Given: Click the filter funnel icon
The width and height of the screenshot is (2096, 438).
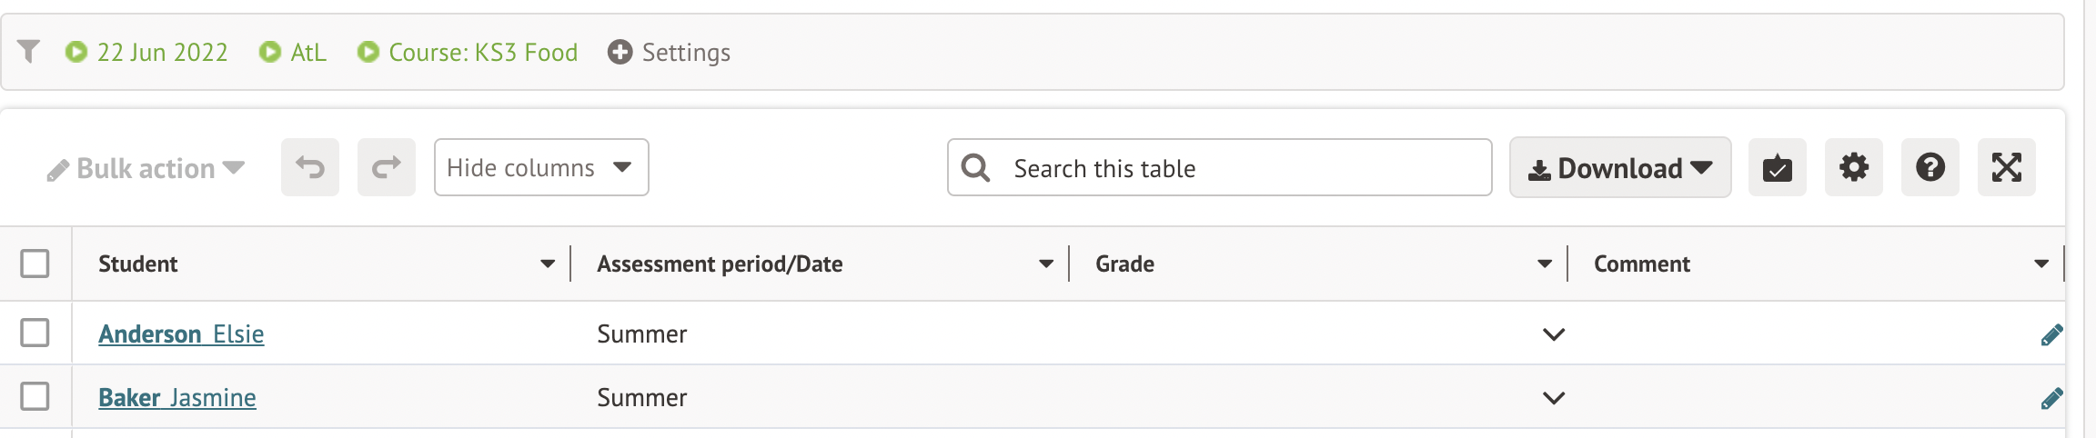Looking at the screenshot, I should pos(29,52).
